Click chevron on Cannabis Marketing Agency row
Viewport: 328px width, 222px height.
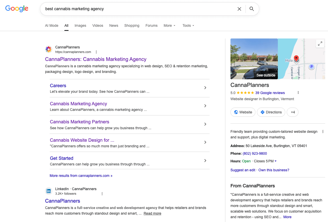[x=205, y=106]
